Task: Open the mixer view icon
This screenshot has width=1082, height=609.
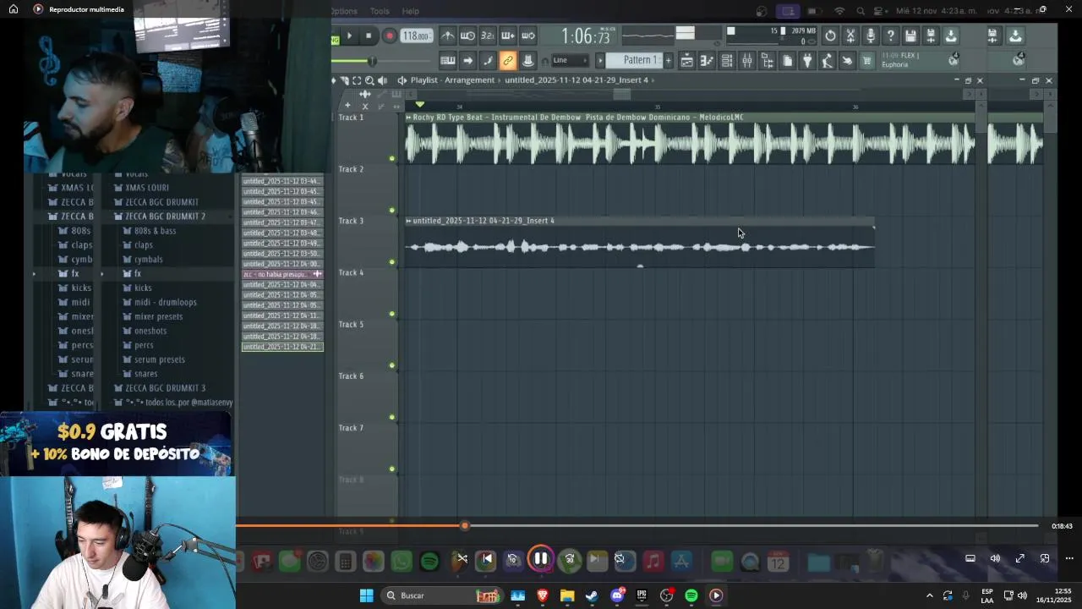Action: pyautogui.click(x=747, y=60)
